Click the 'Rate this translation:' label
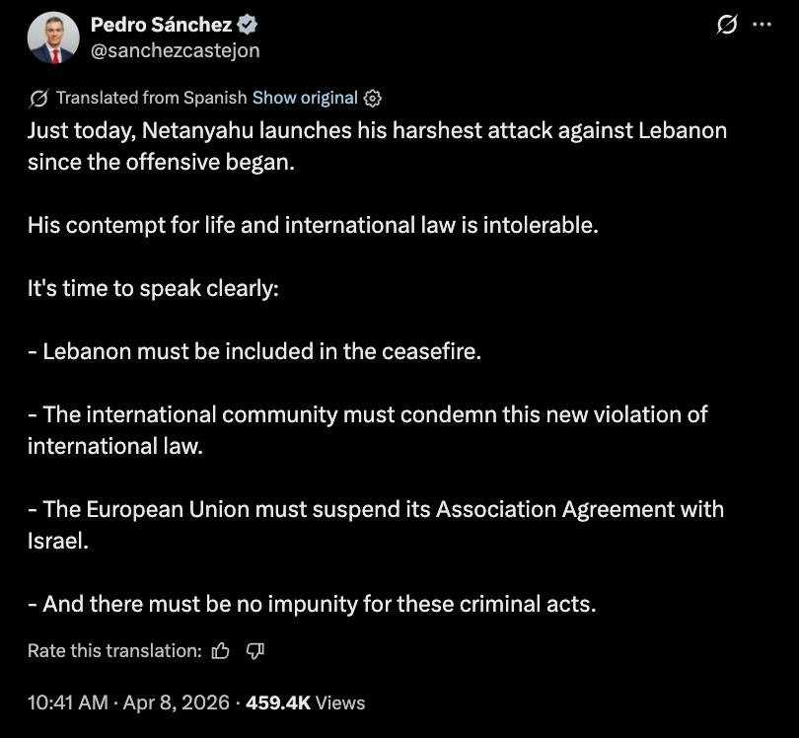The width and height of the screenshot is (799, 738). click(114, 650)
